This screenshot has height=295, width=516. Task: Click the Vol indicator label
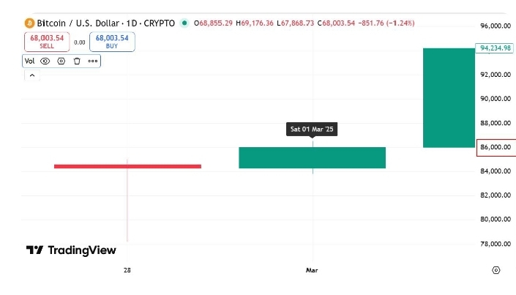click(x=30, y=61)
